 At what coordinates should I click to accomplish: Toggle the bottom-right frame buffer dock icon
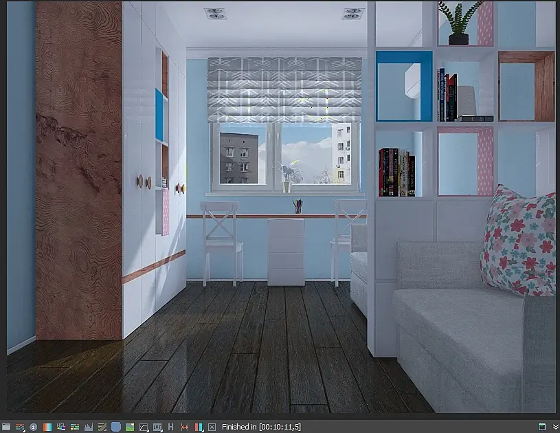point(541,427)
